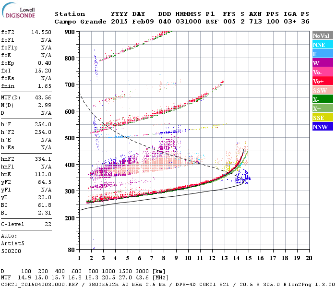This screenshot has width=336, height=288.
Task: Click the MUF 43.6 value in table
Action: pos(142,278)
